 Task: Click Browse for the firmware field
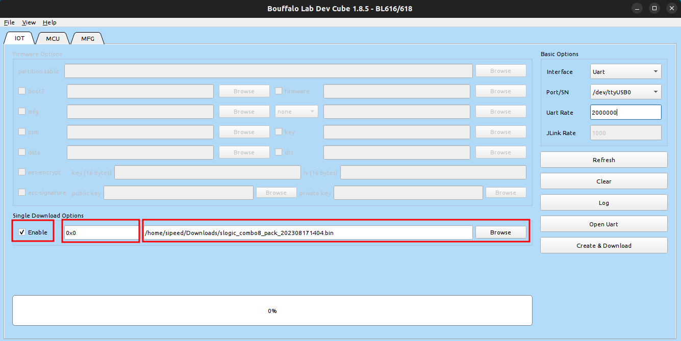point(500,91)
